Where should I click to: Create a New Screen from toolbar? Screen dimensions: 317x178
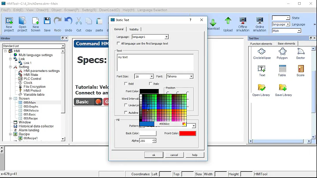[x=36, y=24]
